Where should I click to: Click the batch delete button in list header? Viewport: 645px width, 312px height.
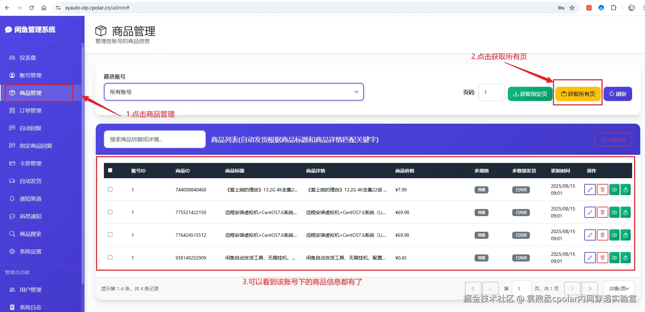click(613, 140)
